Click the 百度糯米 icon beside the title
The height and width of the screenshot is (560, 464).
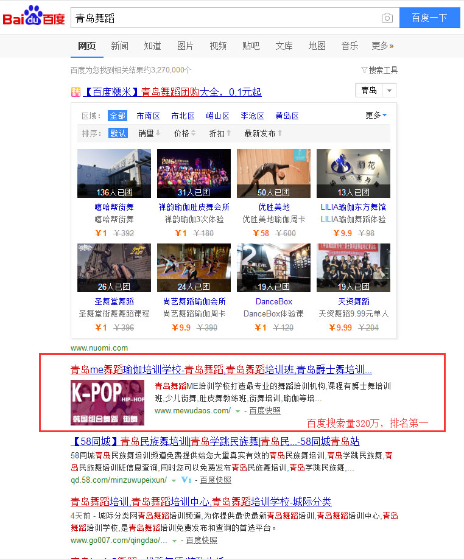click(76, 92)
